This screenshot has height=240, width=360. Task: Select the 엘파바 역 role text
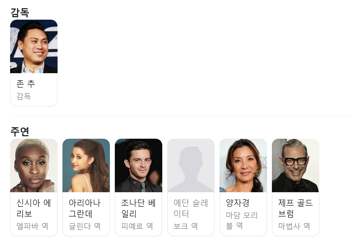[32, 226]
